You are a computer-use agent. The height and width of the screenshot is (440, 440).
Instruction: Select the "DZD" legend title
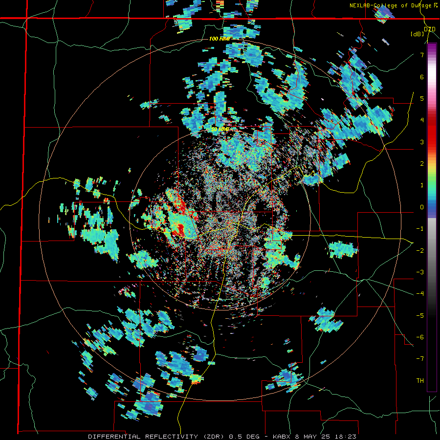(x=429, y=29)
